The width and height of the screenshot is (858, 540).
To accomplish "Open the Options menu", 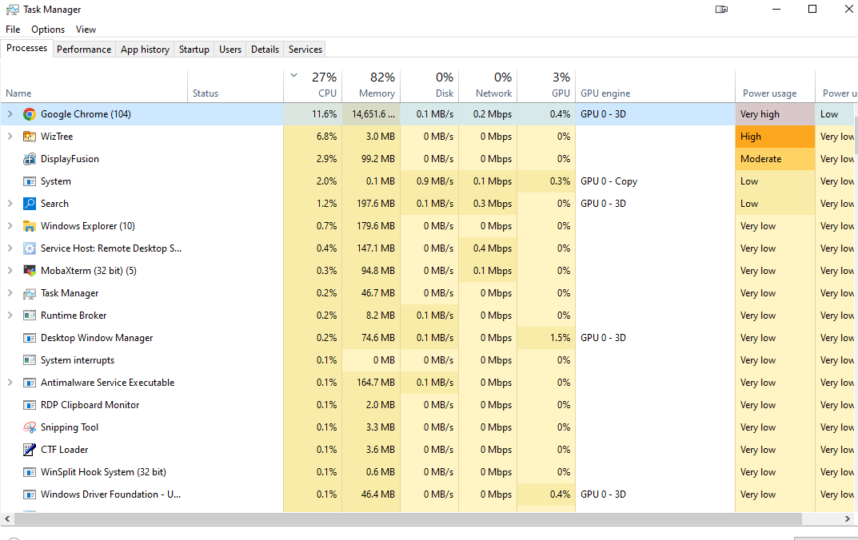I will 48,30.
